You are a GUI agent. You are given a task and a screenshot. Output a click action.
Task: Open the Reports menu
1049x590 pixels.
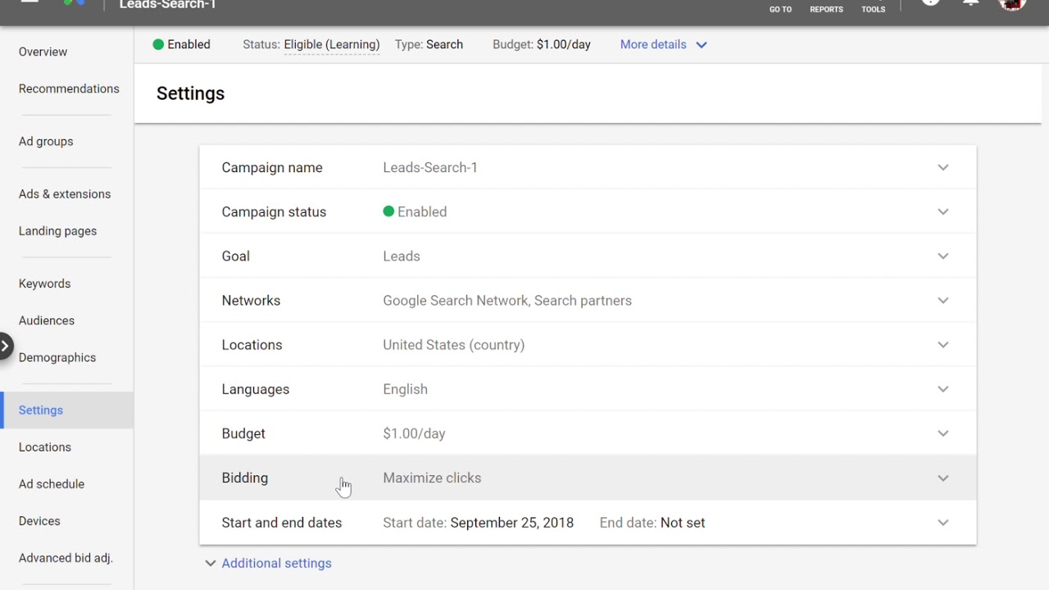[826, 7]
